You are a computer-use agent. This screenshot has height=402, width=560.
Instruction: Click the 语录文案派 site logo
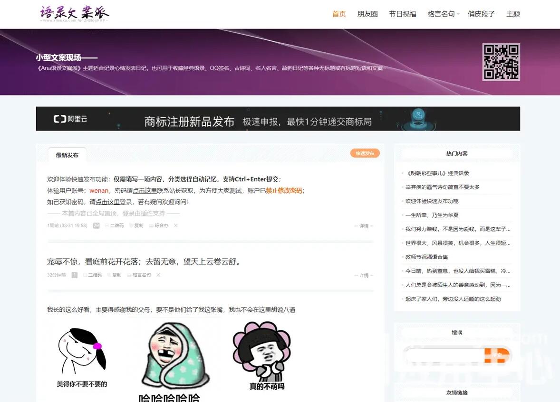tap(74, 14)
